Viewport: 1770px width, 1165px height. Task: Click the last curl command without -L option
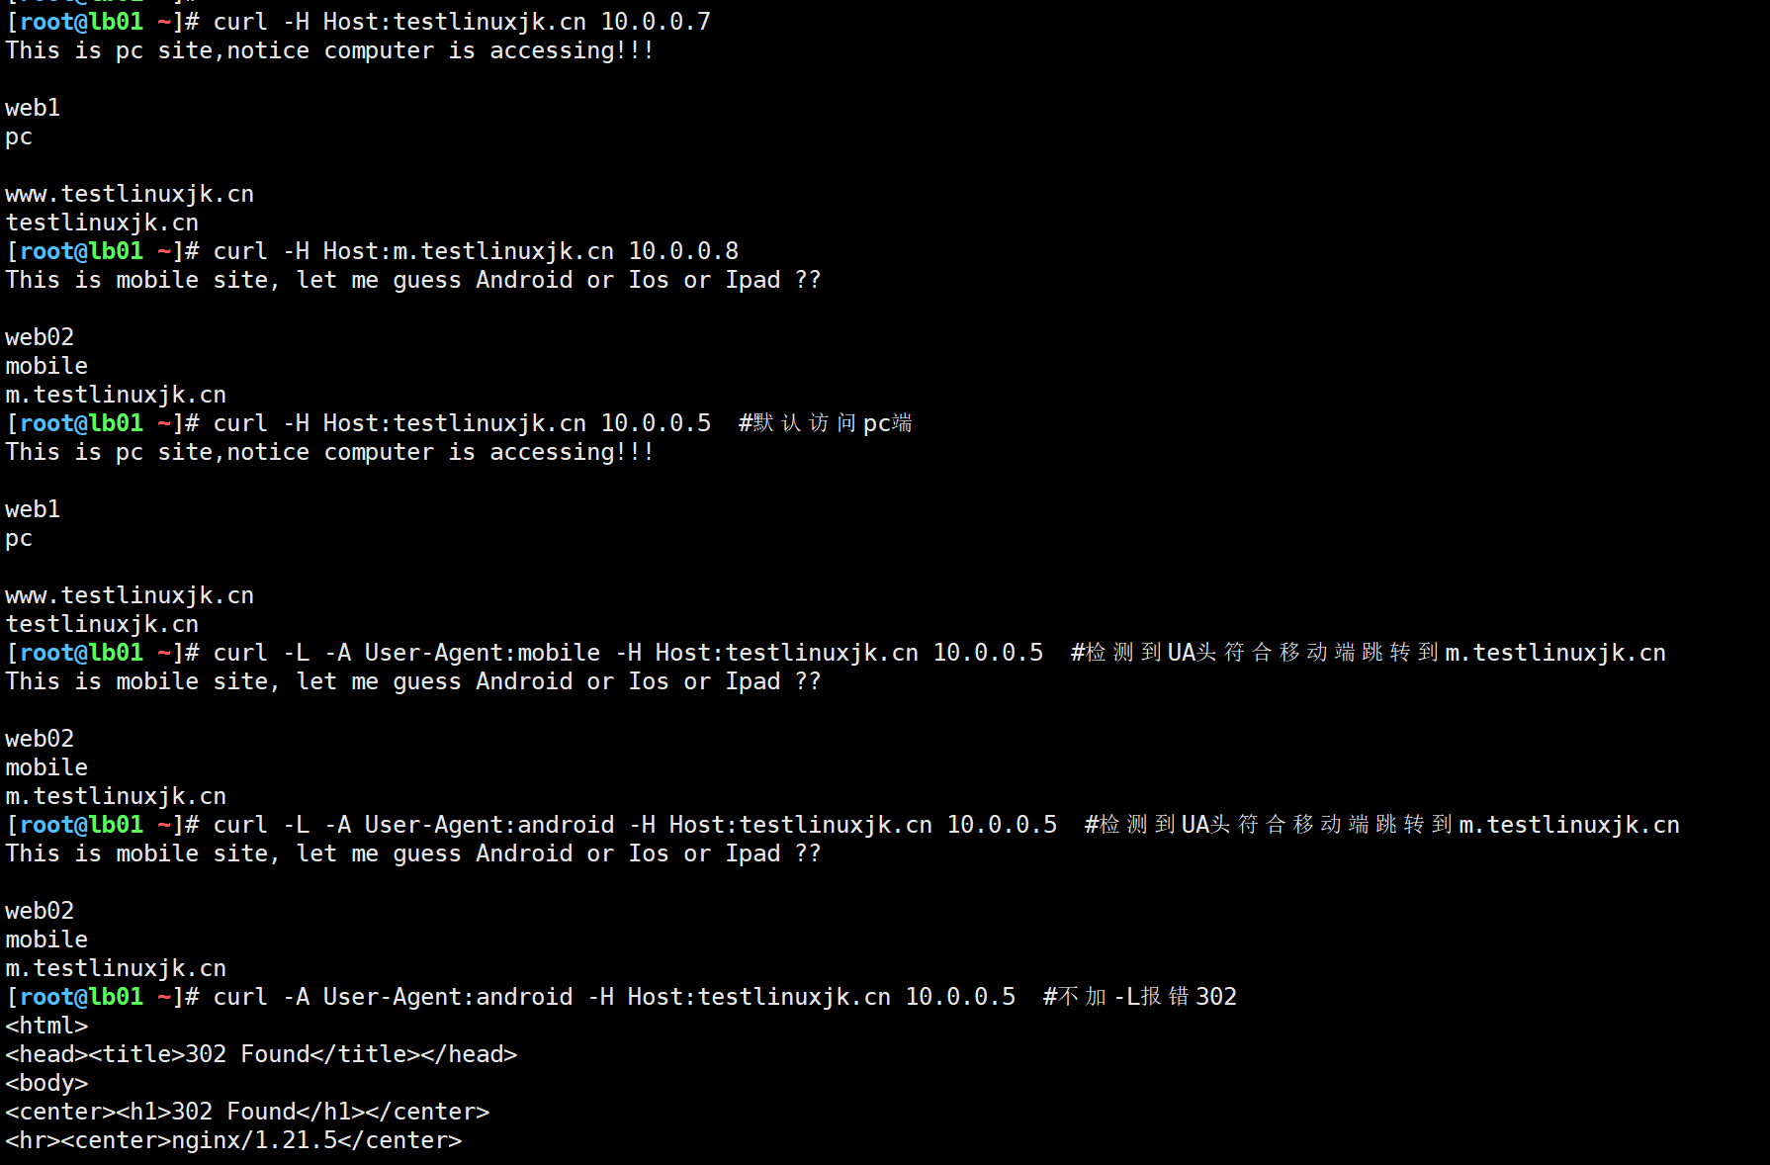coord(614,997)
